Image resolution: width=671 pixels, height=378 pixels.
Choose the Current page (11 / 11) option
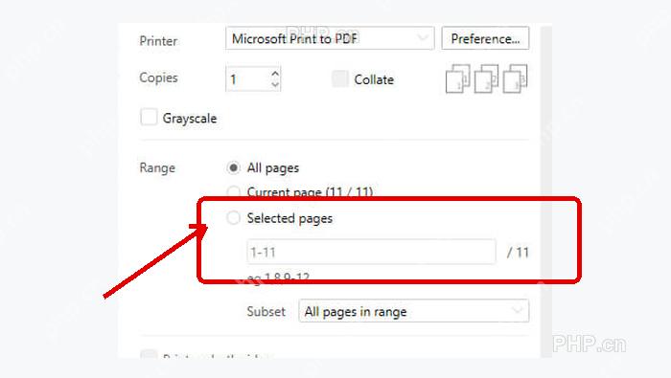point(233,191)
